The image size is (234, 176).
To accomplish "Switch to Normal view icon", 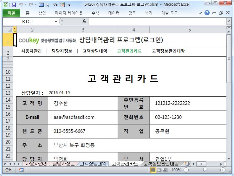I will [153, 170].
